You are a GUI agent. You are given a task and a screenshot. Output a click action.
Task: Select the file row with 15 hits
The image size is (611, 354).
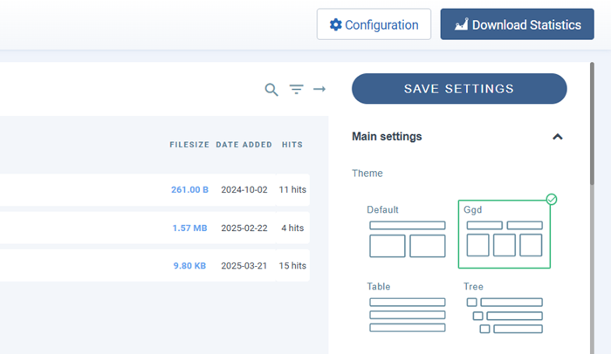[157, 266]
